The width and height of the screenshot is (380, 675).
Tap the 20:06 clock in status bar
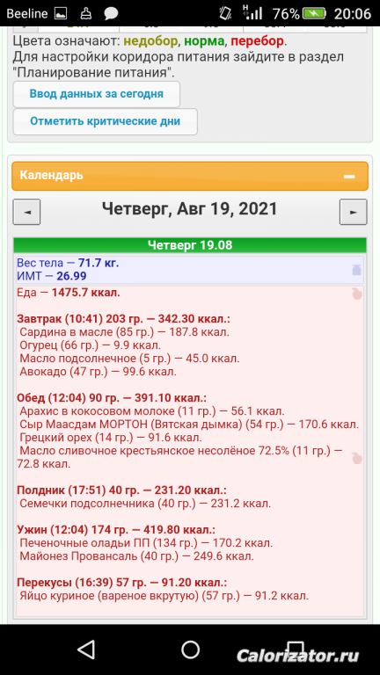pyautogui.click(x=353, y=14)
